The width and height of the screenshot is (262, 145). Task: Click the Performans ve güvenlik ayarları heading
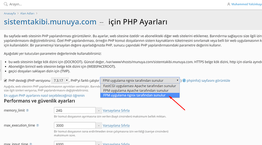coord(39,101)
